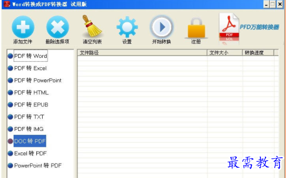Viewport: 287px width, 178px height.
Task: Select PowerPoint 转 PDF mode
Action: click(x=38, y=166)
